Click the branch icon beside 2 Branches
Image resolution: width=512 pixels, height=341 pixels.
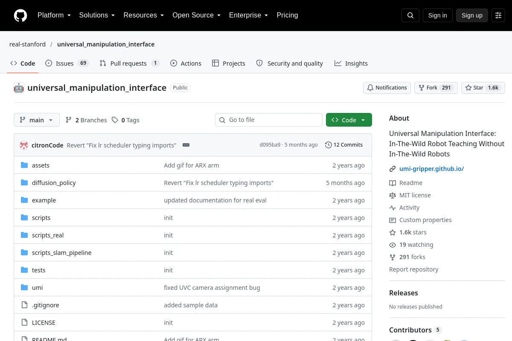point(69,120)
